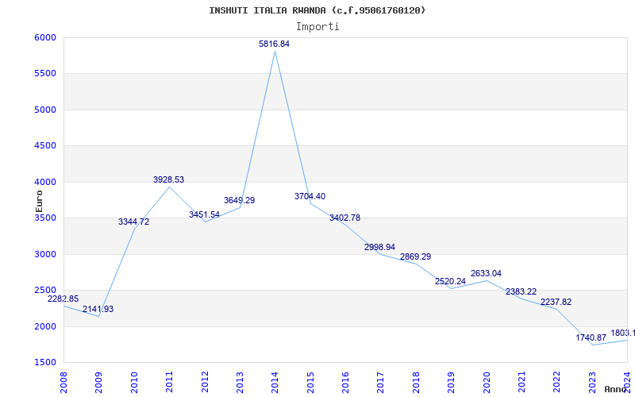This screenshot has width=635, height=397.
Task: Click the 2023 year axis label
Action: 592,383
